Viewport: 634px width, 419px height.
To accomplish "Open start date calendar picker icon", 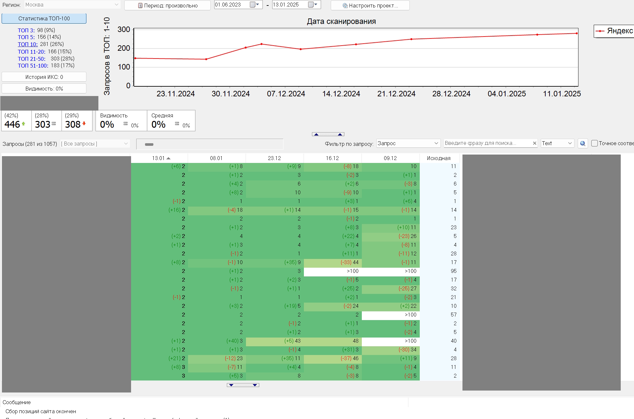I will [x=254, y=5].
